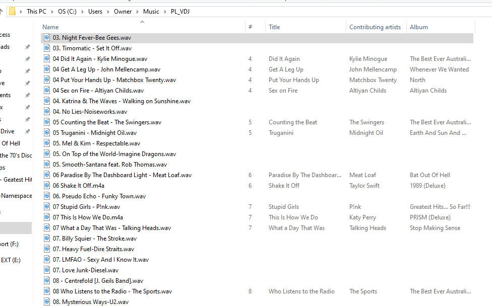Open the Owner breadcrumb segment
Image resolution: width=492 pixels, height=306 pixels.
[x=122, y=12]
